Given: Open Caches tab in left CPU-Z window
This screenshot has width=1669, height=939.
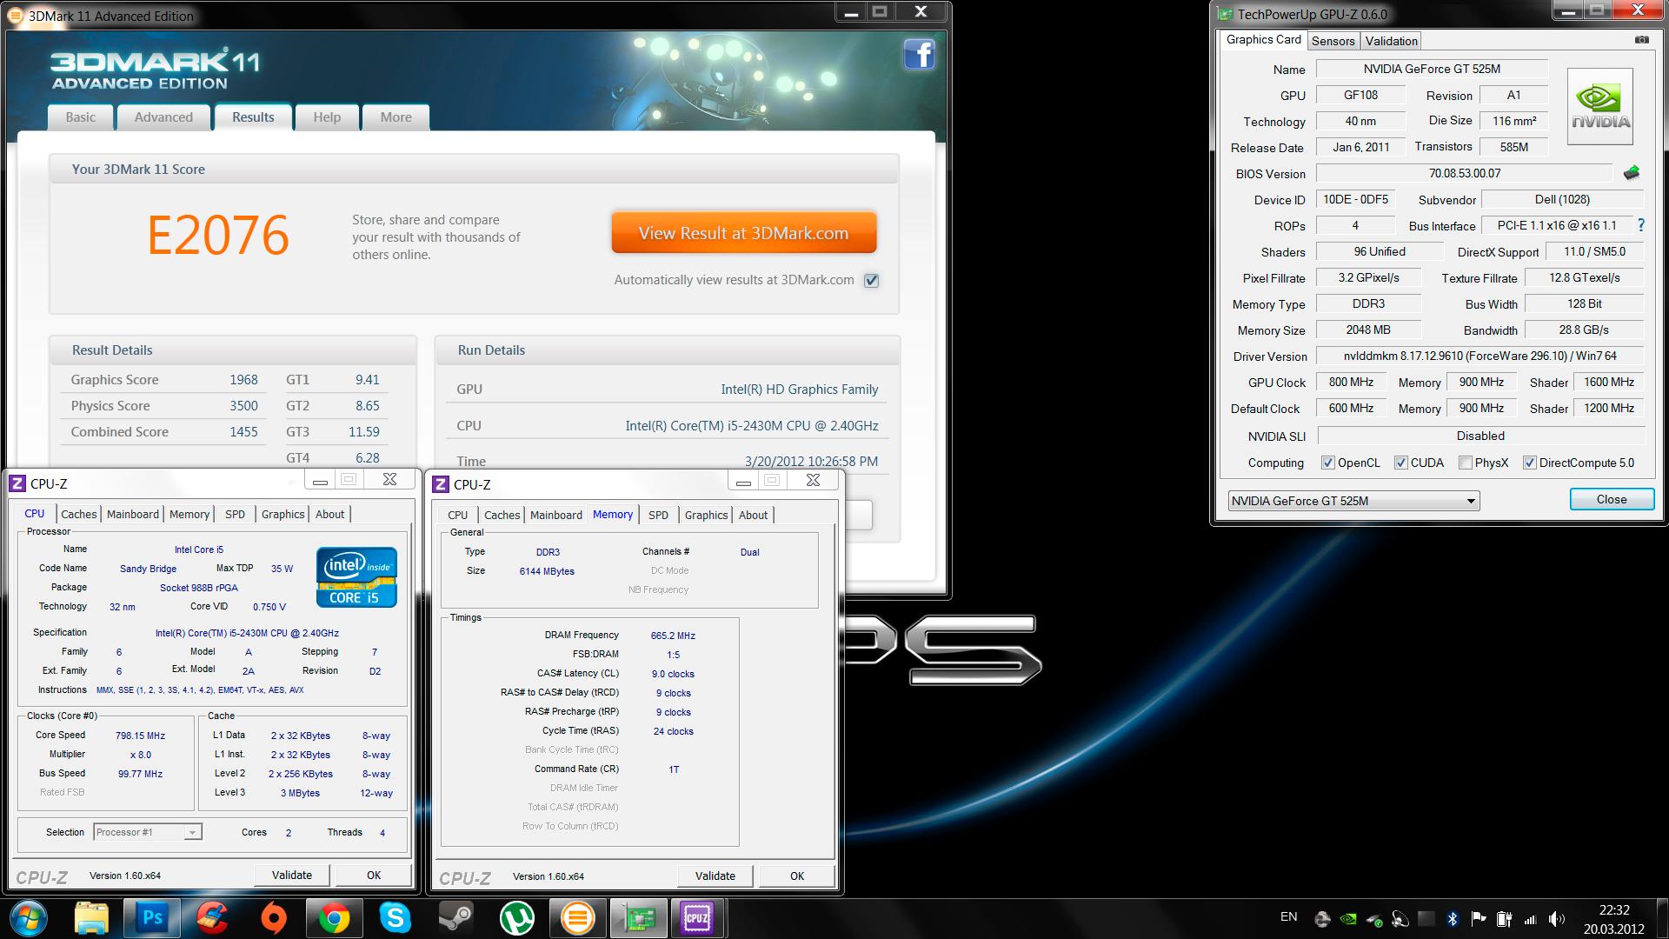Looking at the screenshot, I should point(79,514).
